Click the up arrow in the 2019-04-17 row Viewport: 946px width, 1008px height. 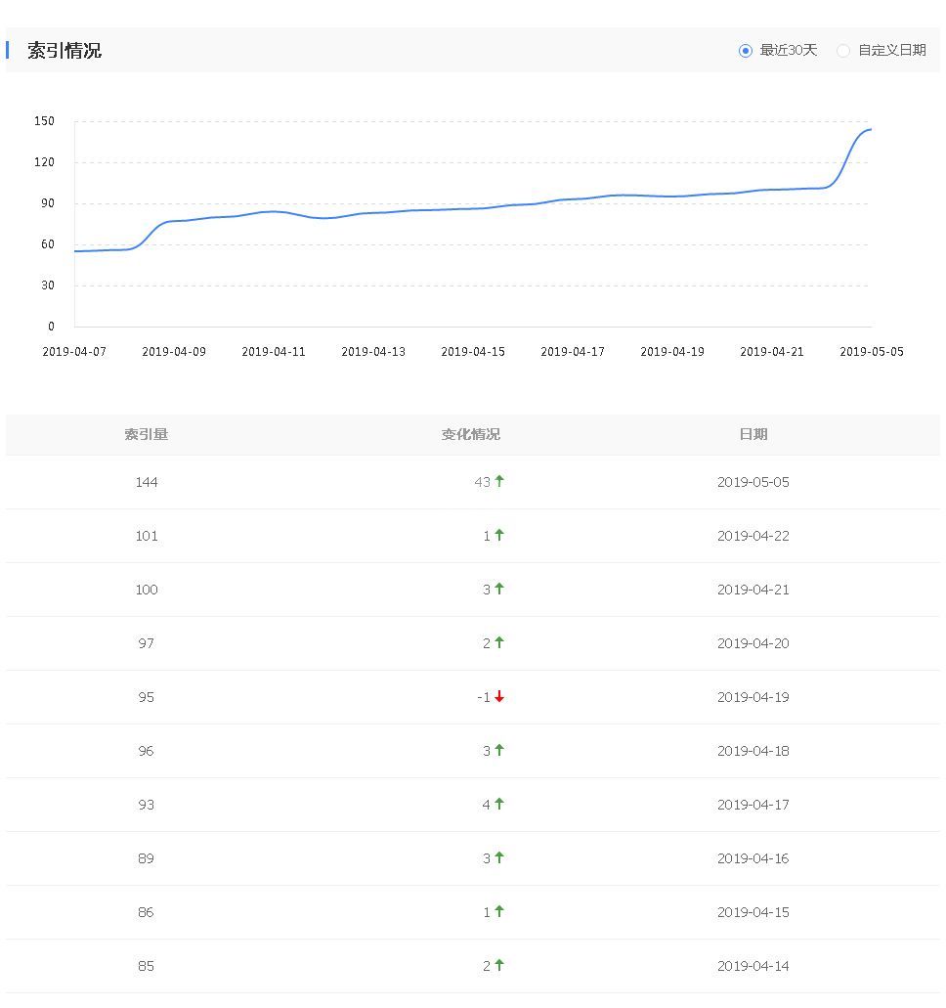[499, 804]
